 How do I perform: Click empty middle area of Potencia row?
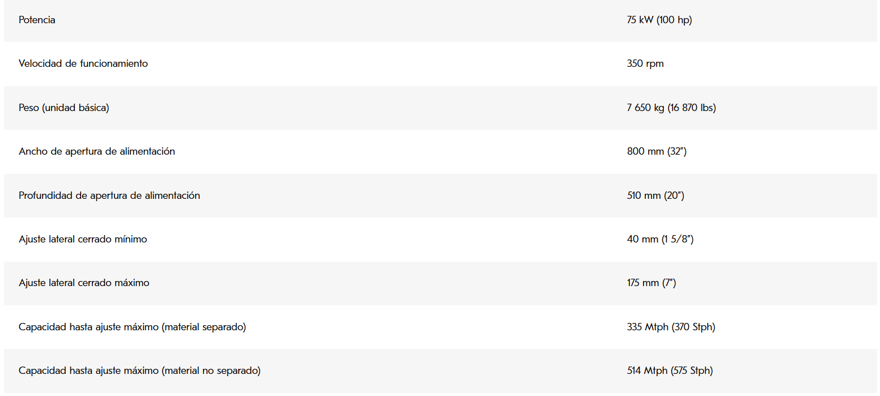click(340, 20)
